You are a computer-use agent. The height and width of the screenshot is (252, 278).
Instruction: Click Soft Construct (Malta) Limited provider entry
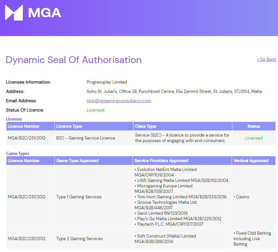[165, 239]
